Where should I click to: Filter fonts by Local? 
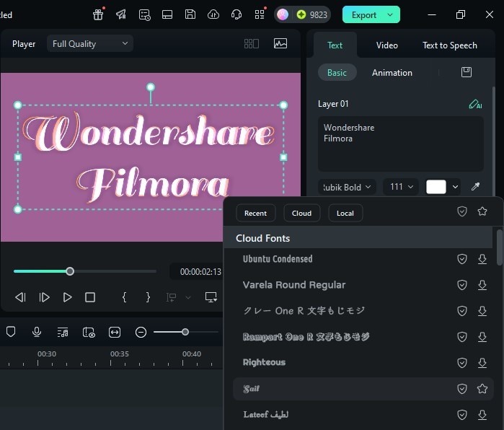(345, 213)
